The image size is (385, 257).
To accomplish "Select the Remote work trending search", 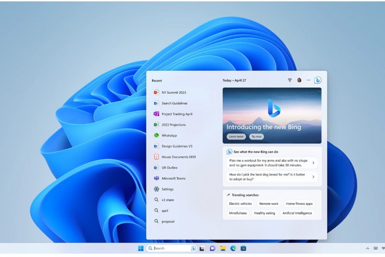I will (x=269, y=204).
